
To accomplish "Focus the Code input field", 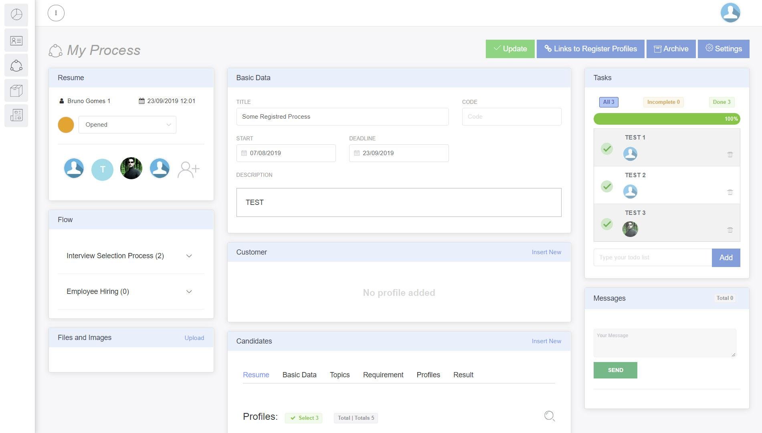I will [512, 117].
